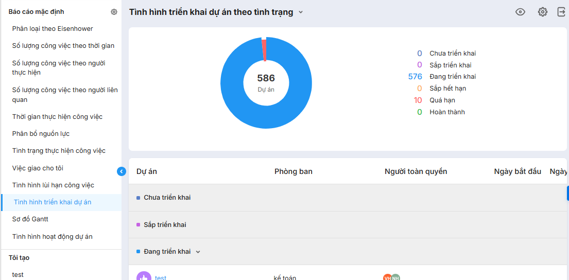Select Phân bổ nguồn lực report
The image size is (569, 280).
(x=41, y=134)
